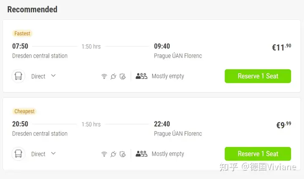304x179 pixels.
Task: Click the bus icon on the 20:50 trip
Action: (19, 154)
